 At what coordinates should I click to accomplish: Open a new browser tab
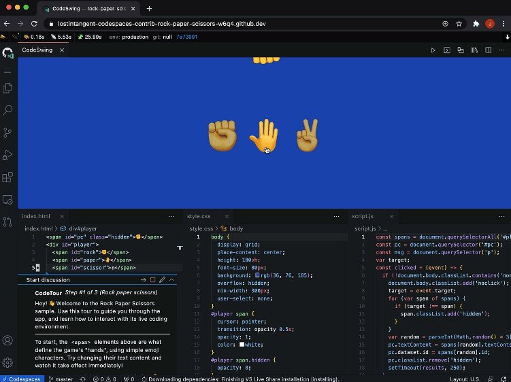coord(149,9)
